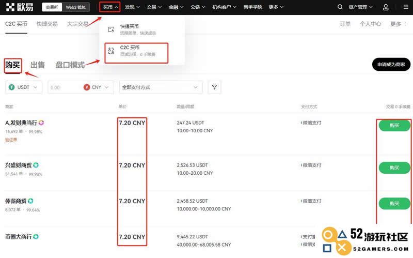413x258 pixels.
Task: Select the 购买 tab
Action: click(12, 65)
